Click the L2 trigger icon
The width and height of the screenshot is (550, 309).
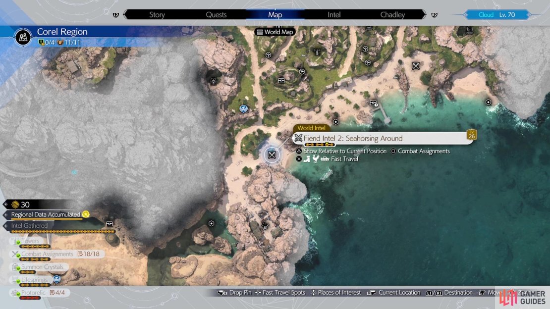pos(116,15)
